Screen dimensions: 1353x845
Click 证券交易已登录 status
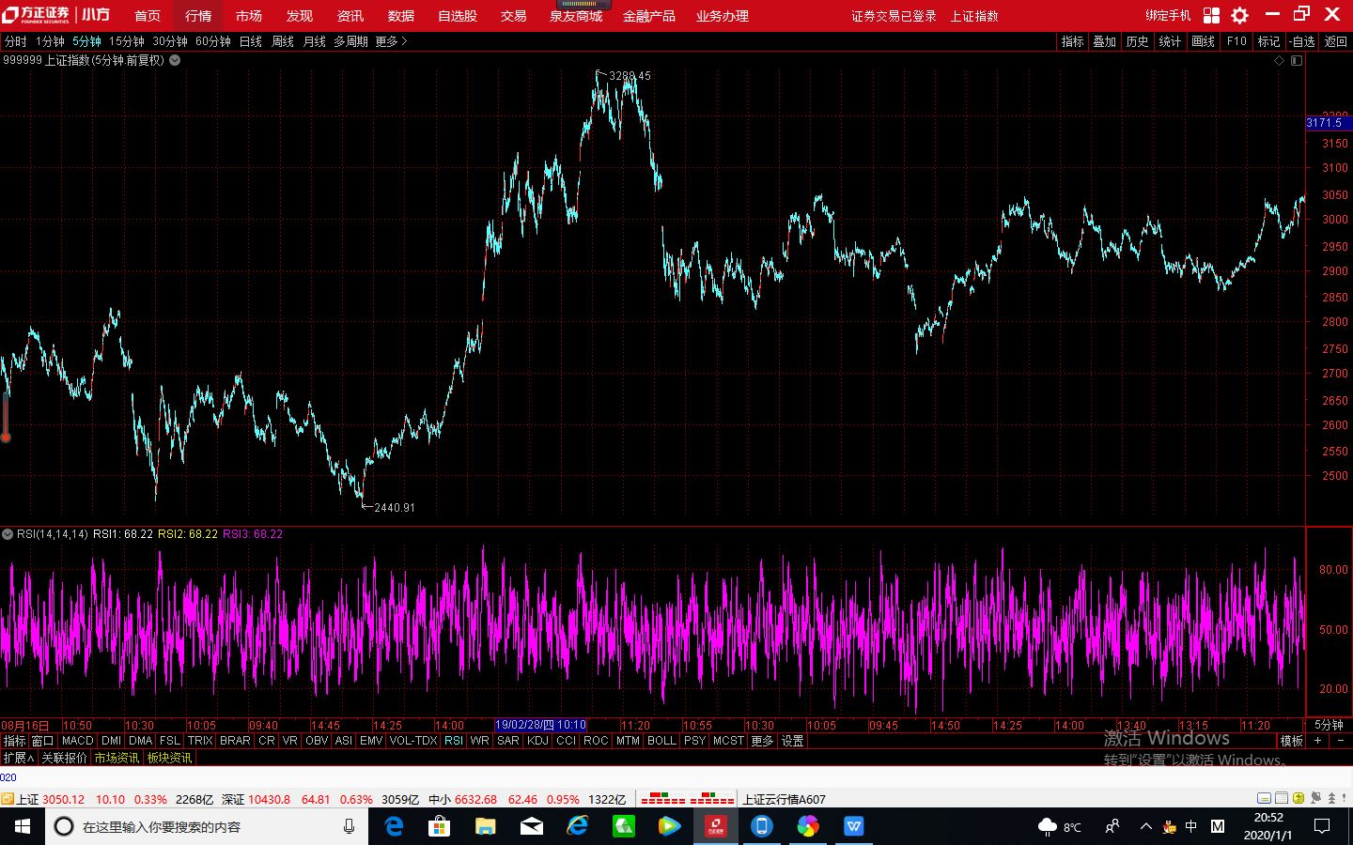click(894, 16)
